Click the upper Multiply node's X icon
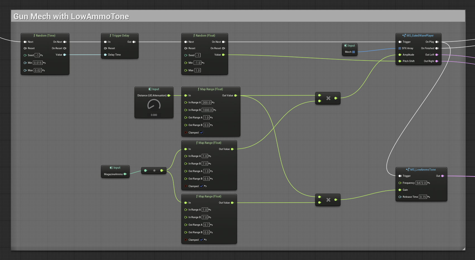 (x=328, y=98)
